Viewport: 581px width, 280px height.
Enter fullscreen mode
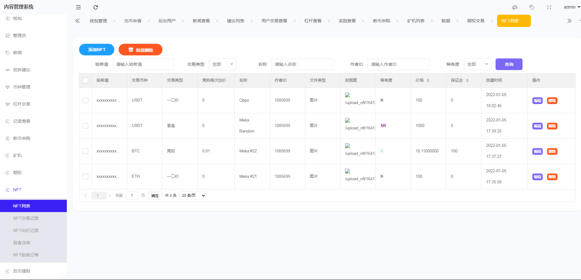tap(549, 7)
